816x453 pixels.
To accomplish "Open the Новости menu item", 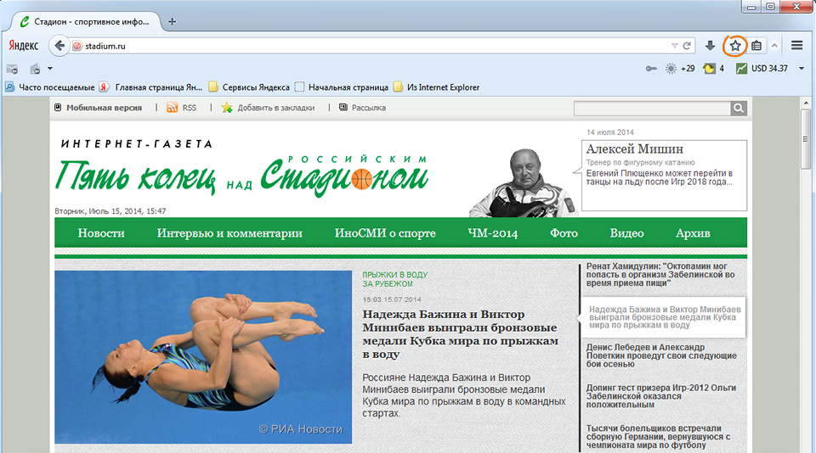I will tap(101, 233).
